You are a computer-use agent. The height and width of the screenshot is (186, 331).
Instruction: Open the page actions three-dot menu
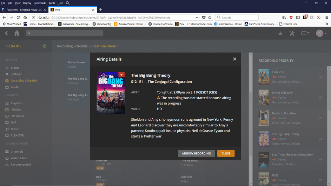click(198, 18)
